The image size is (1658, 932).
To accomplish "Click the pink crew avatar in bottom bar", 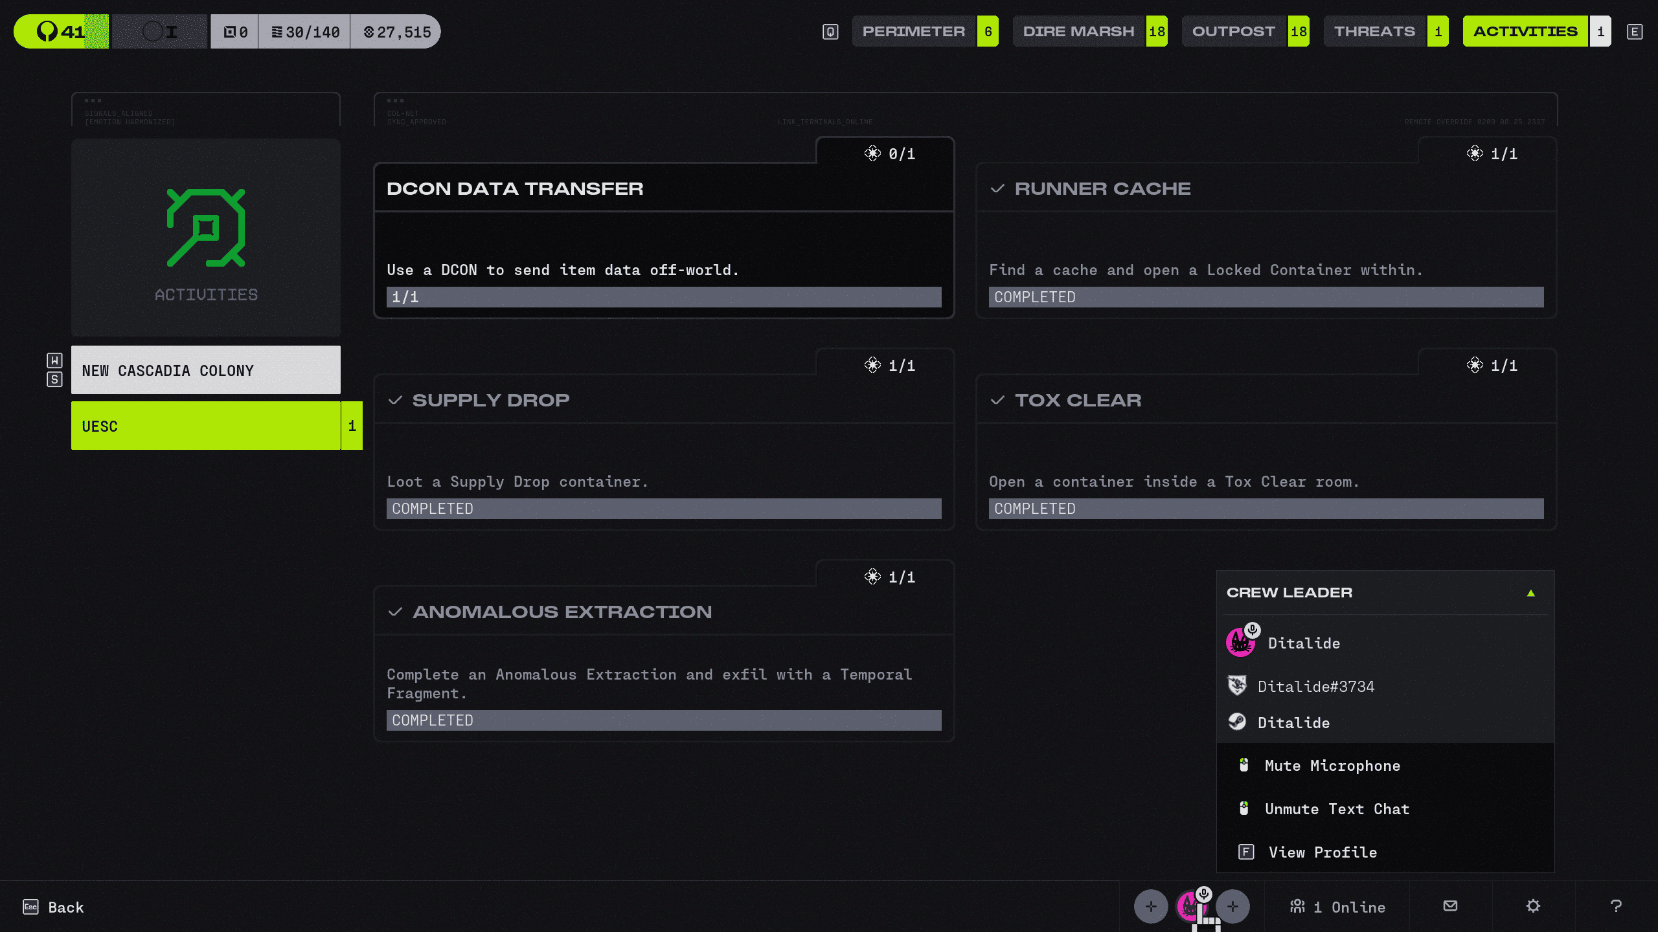I will (x=1190, y=906).
